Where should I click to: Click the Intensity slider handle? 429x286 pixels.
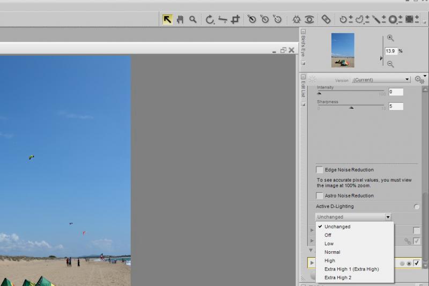319,93
